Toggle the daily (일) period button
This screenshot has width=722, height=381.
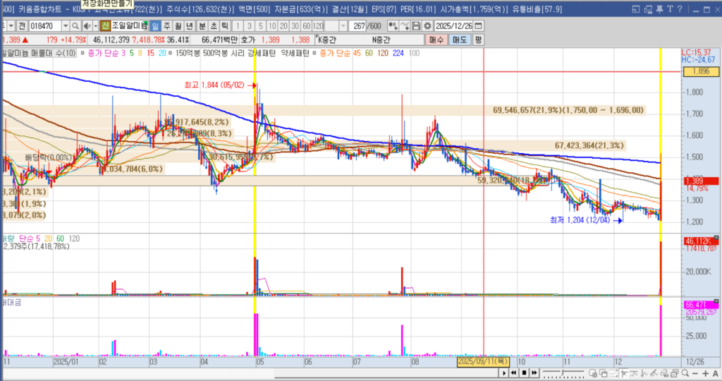pos(155,26)
